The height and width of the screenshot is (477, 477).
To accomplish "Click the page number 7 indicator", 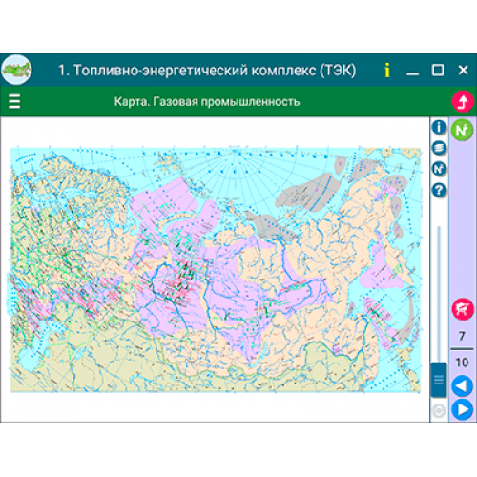I will coord(462,336).
